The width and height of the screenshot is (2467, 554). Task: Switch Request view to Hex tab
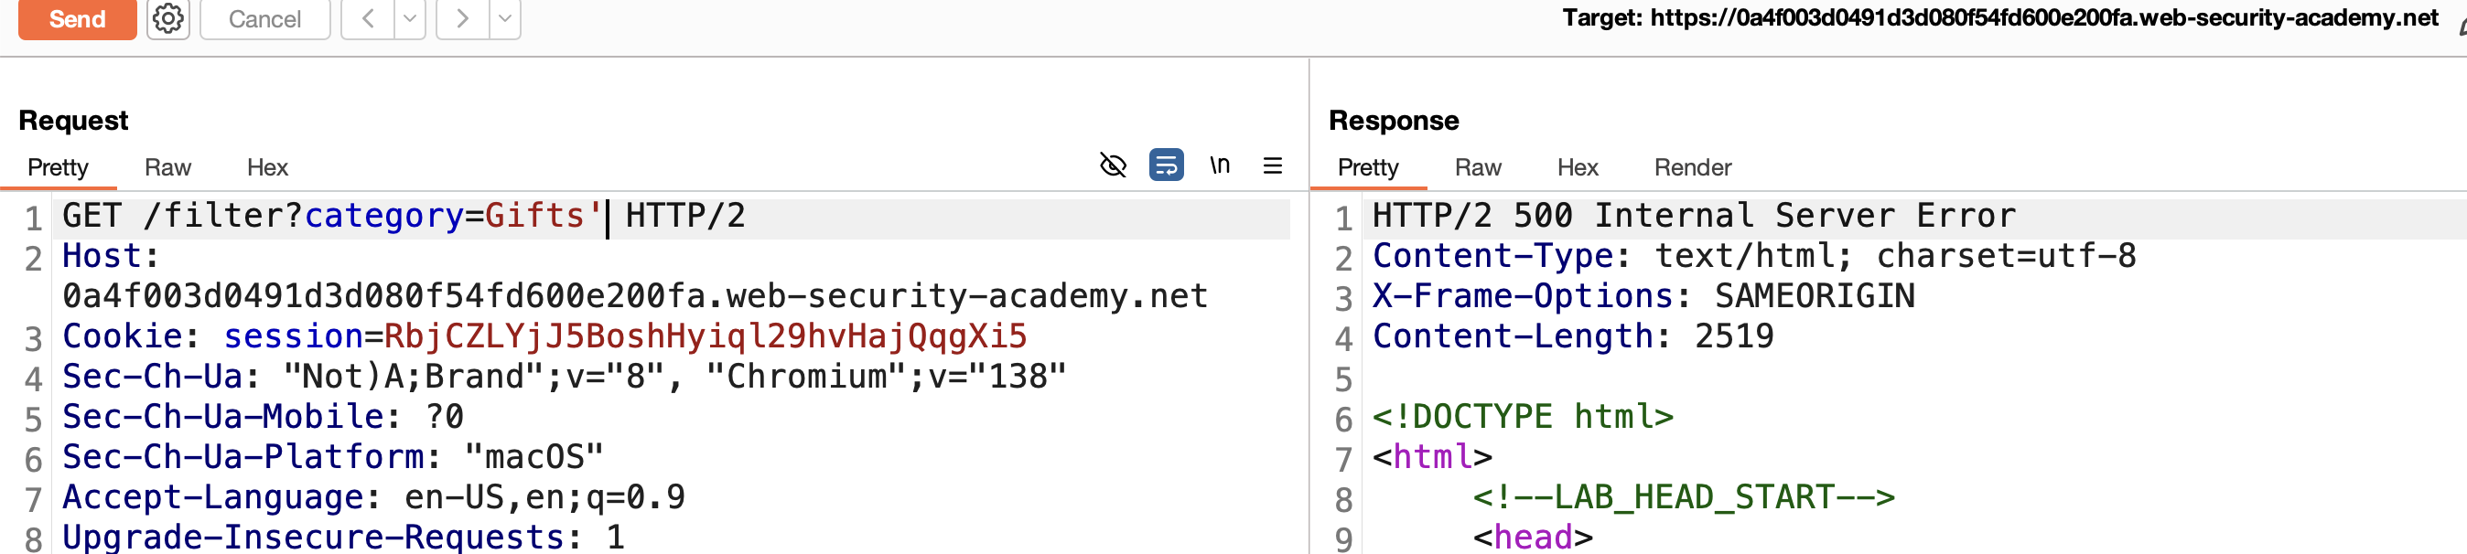(267, 167)
